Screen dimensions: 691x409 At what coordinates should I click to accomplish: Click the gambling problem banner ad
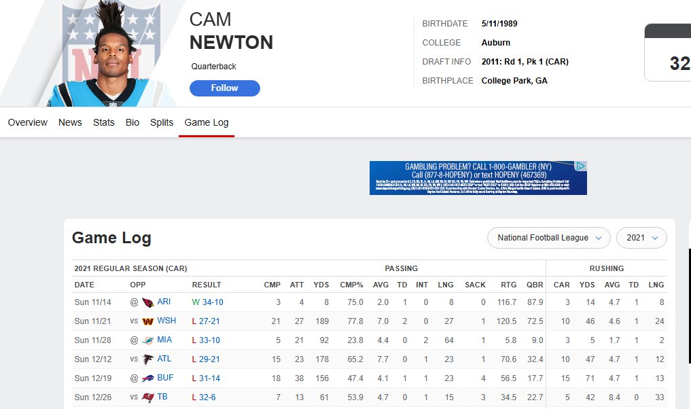(x=478, y=178)
